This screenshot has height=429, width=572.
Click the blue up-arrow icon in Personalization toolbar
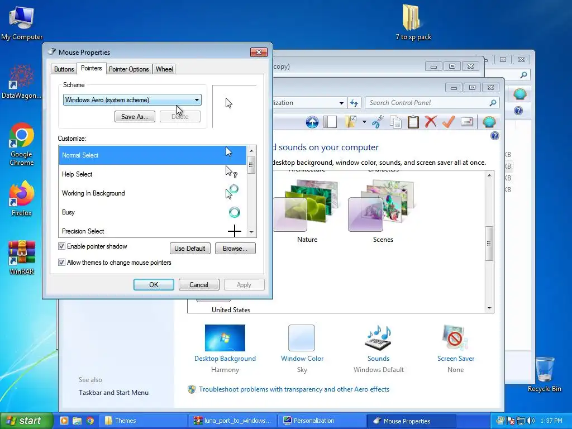pos(312,122)
